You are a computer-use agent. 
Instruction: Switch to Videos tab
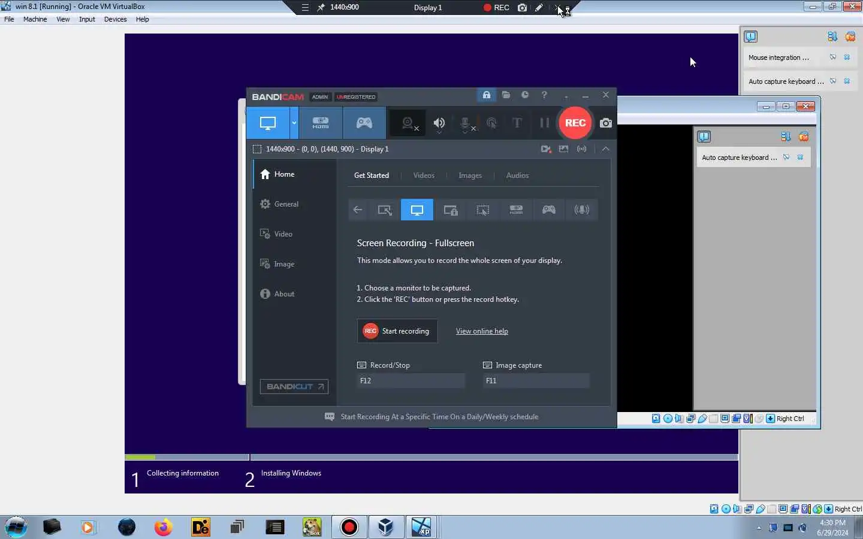[x=424, y=175]
